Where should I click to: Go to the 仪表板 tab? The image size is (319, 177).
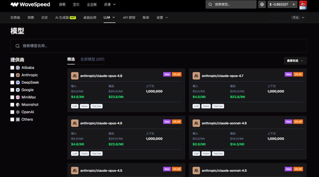pyautogui.click(x=15, y=17)
